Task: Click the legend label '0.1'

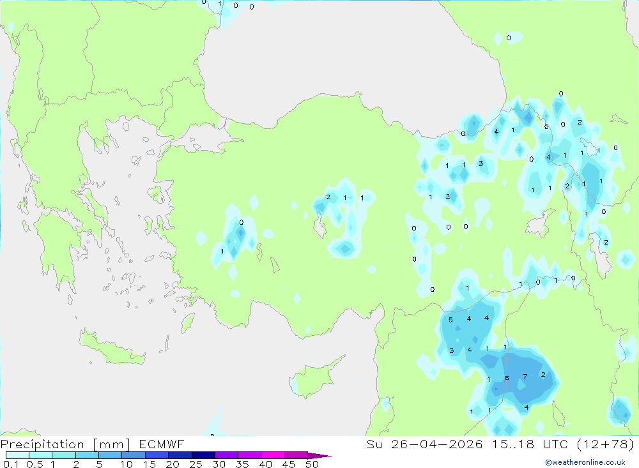Action: 11,464
